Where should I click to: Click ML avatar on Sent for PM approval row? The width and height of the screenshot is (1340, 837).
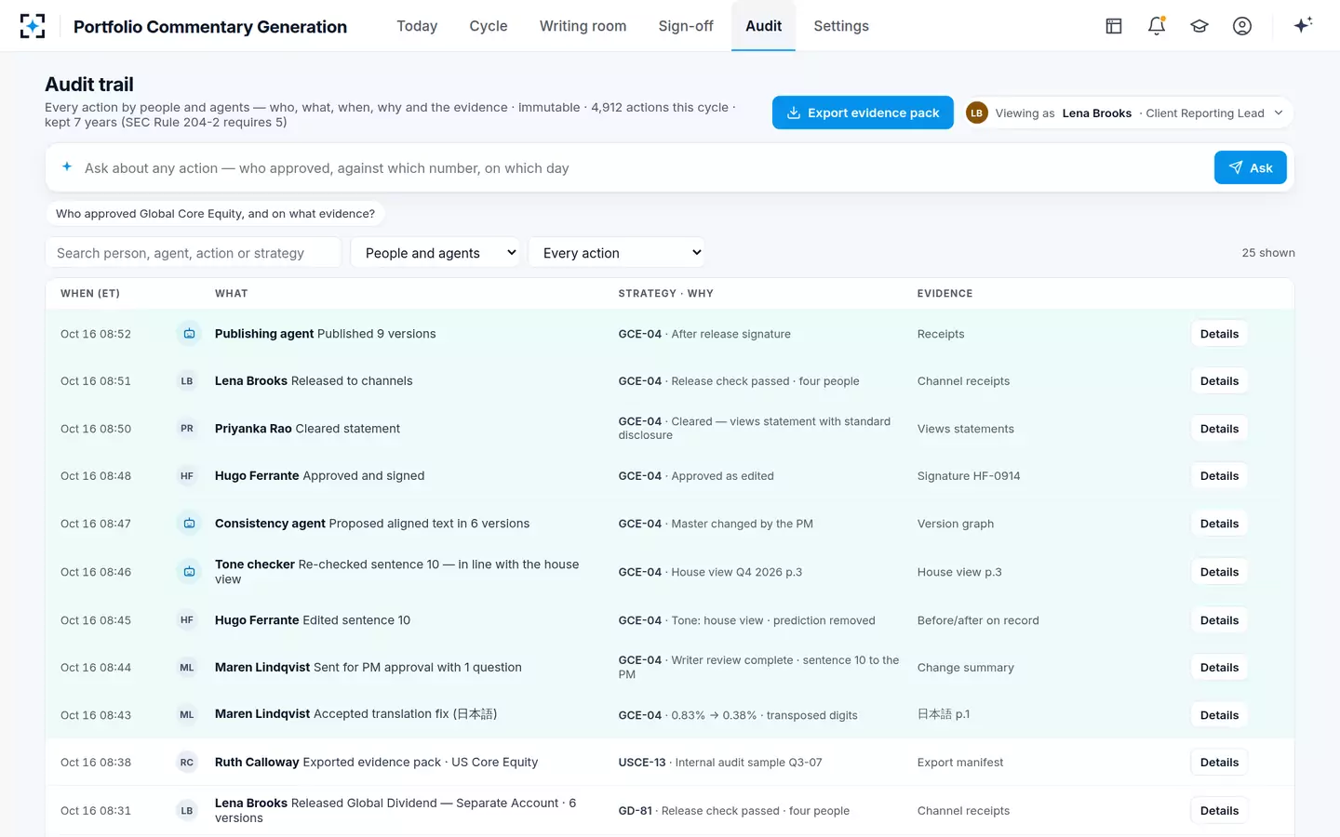(187, 668)
